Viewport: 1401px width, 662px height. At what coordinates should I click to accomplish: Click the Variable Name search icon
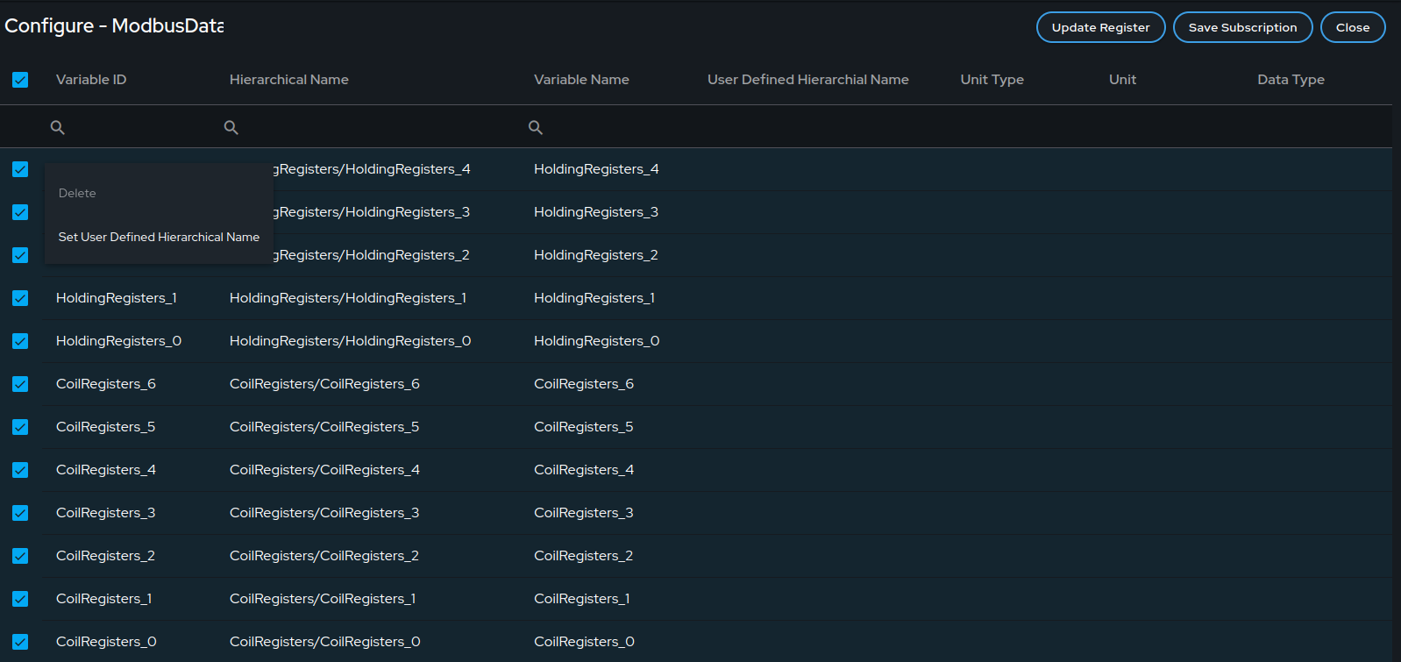click(x=536, y=127)
